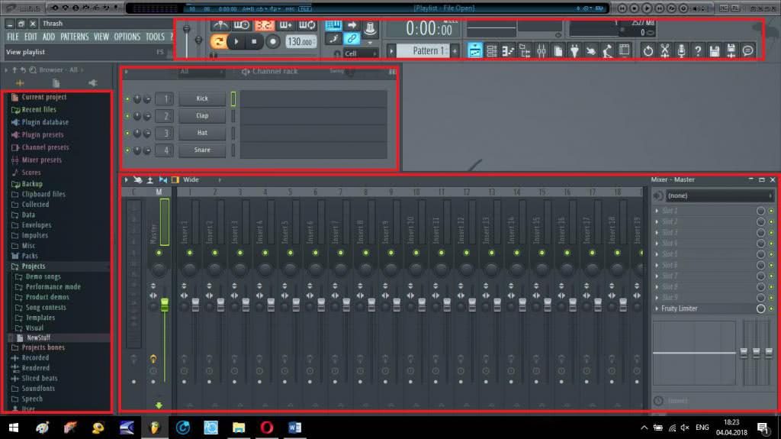781x439 pixels.
Task: Click the microphone recording icon
Action: 681,51
